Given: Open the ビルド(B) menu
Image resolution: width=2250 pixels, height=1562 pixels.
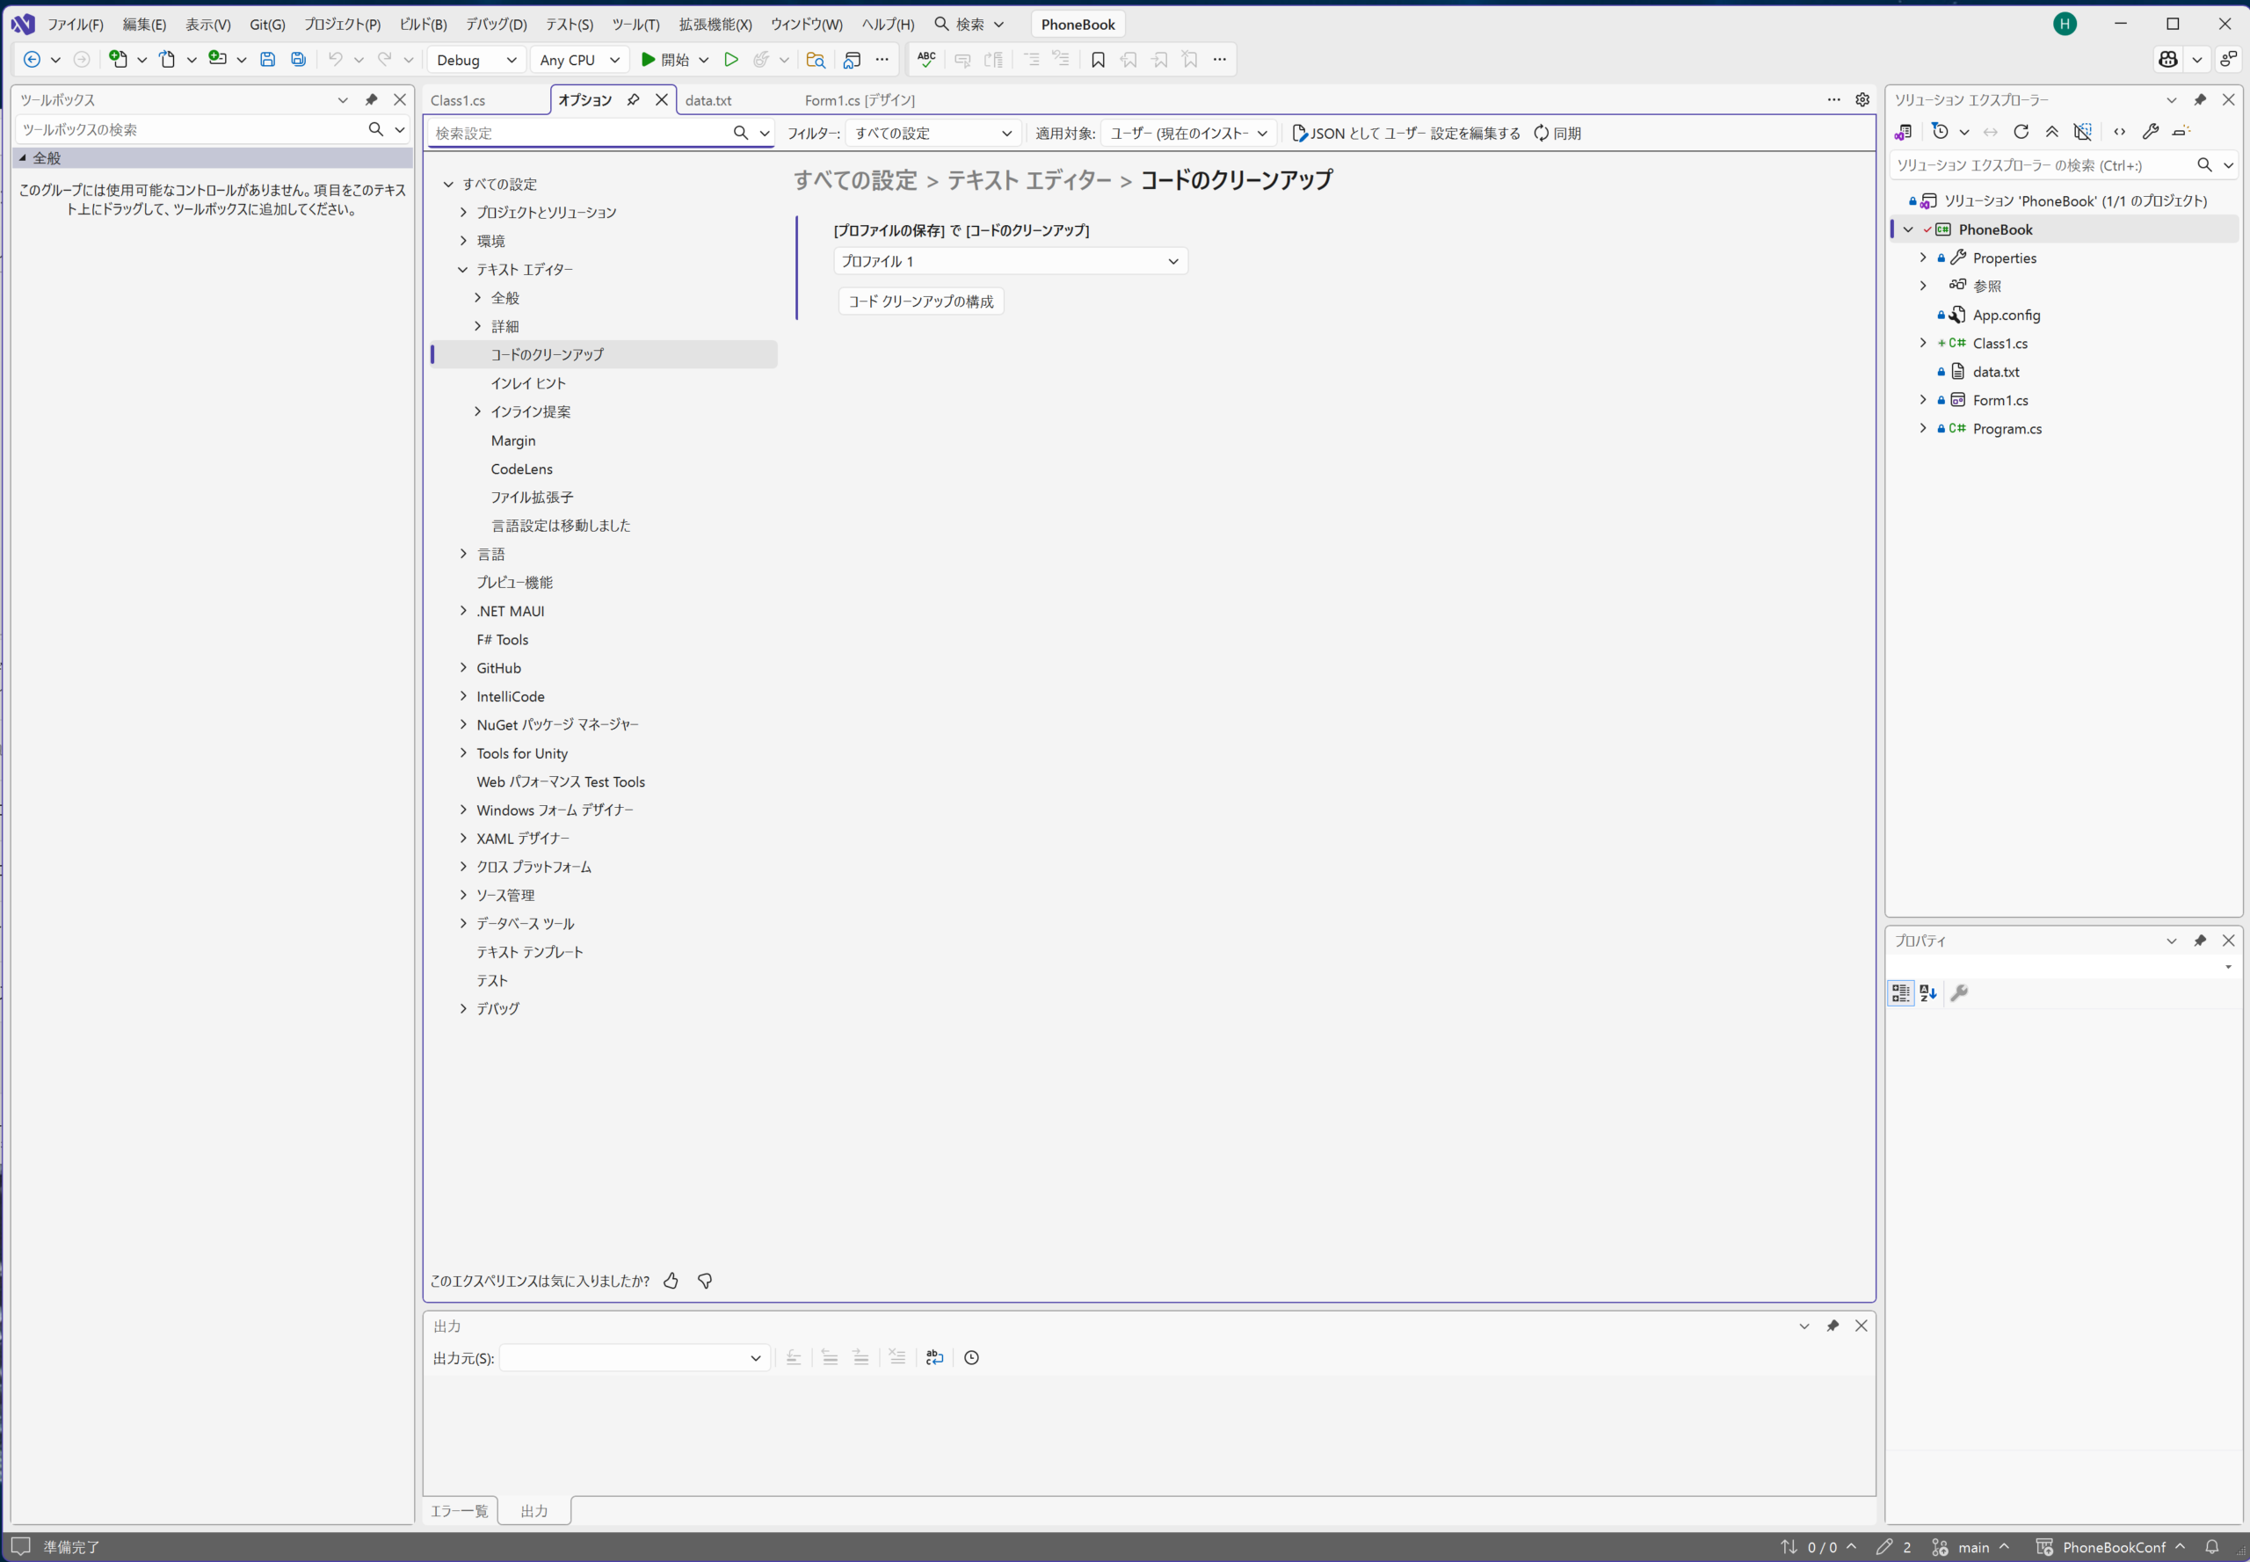Looking at the screenshot, I should click(423, 25).
